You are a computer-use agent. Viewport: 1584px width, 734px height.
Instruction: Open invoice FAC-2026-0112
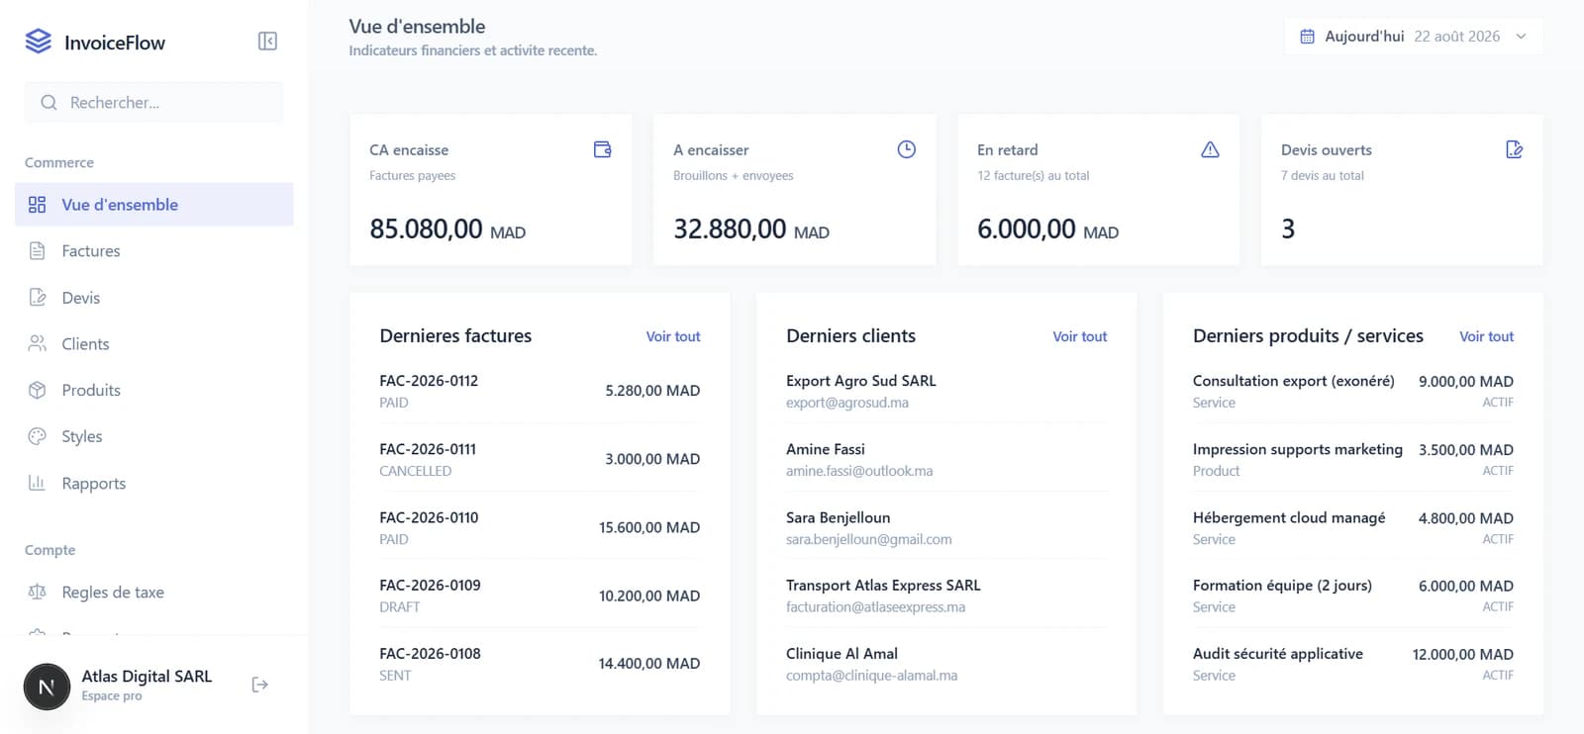click(540, 391)
